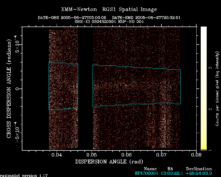Image resolution: width=221 pixels, height=177 pixels.
Task: Click the x-axis tick label 0.06
Action: [126, 155]
